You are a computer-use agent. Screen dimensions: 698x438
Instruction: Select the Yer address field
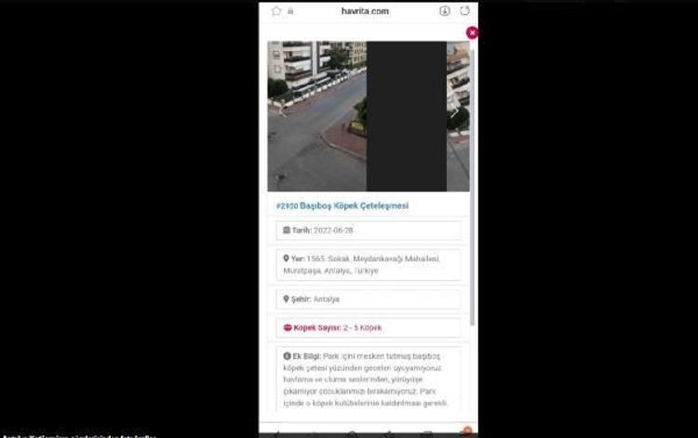point(369,265)
